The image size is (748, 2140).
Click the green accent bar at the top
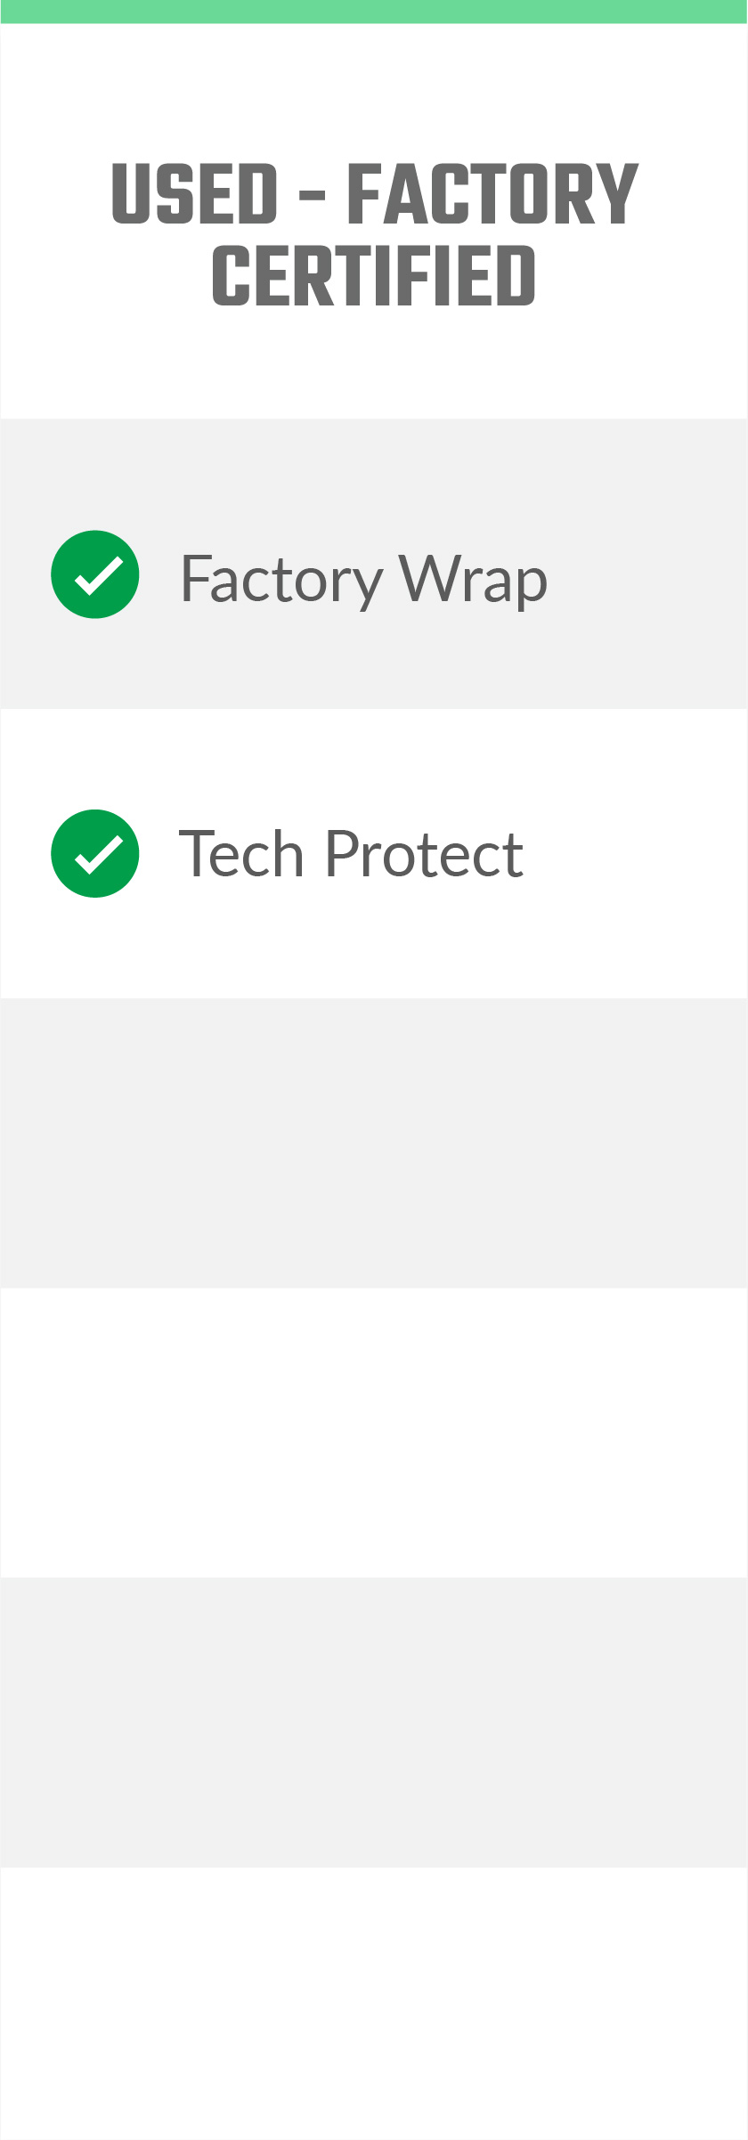click(374, 12)
